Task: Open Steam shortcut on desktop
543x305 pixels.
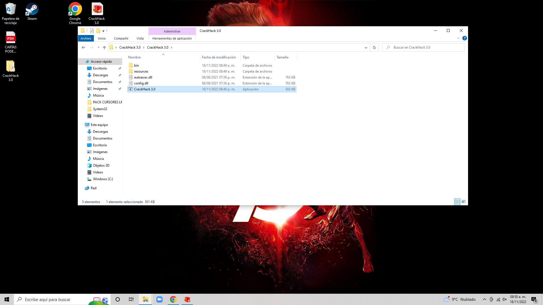Action: (32, 11)
